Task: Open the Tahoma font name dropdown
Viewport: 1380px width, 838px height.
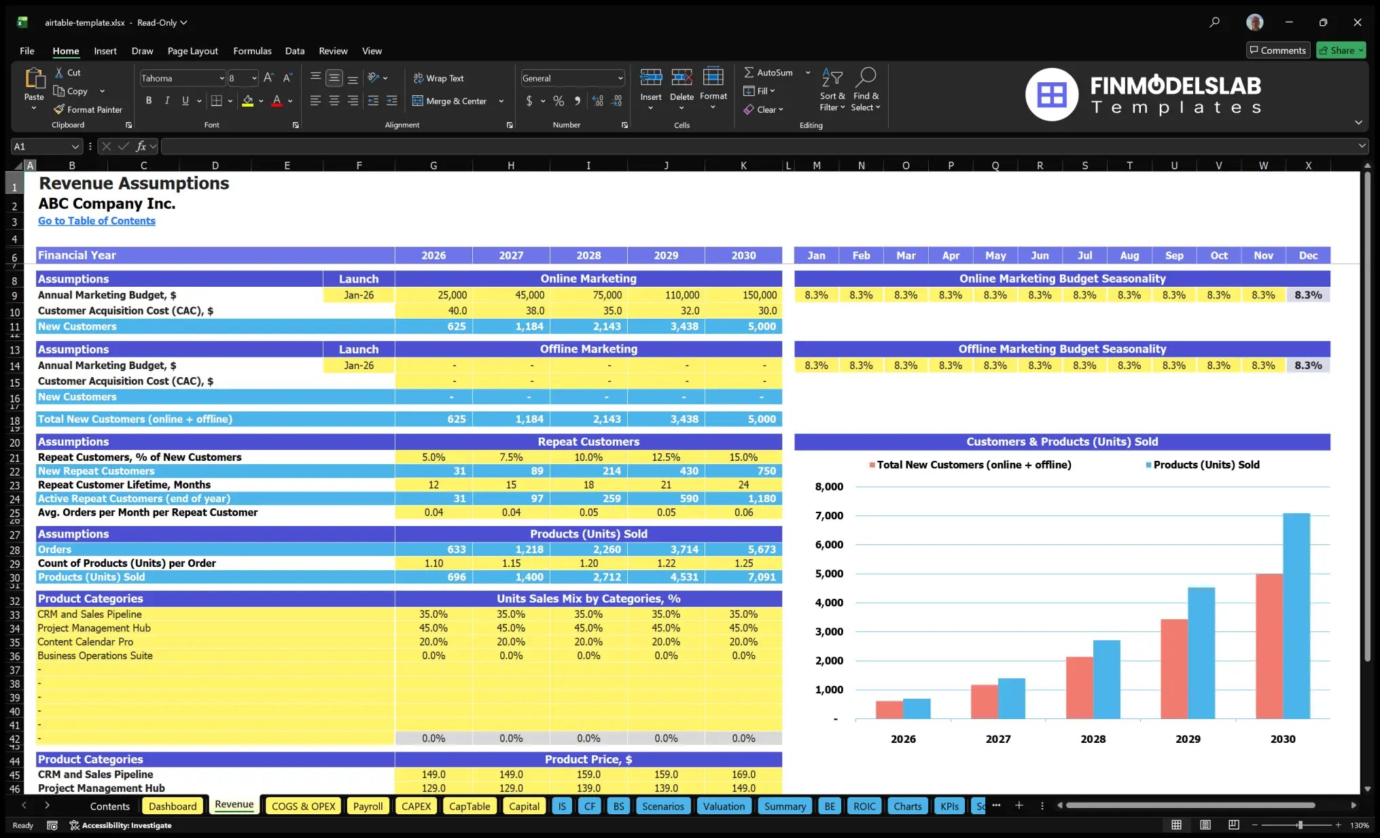Action: pyautogui.click(x=222, y=78)
